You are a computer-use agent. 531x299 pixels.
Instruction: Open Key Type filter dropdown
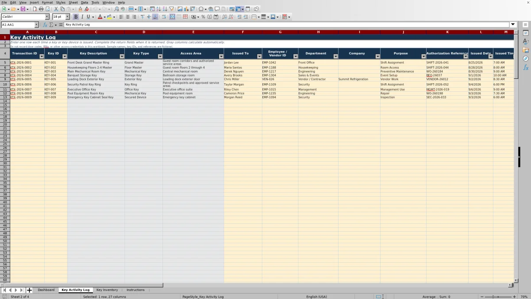pos(160,56)
